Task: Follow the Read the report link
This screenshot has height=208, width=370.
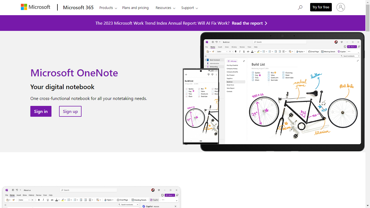Action: [249, 23]
